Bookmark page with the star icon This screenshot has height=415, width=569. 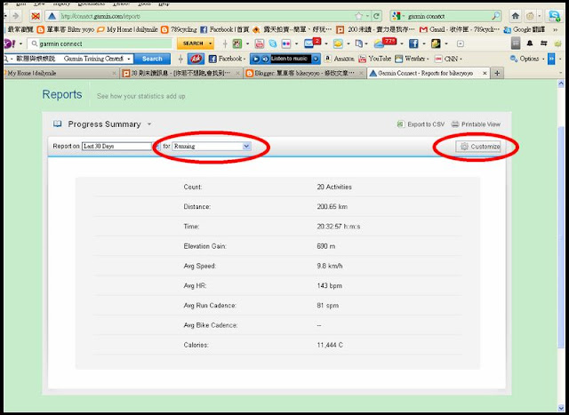(x=359, y=16)
